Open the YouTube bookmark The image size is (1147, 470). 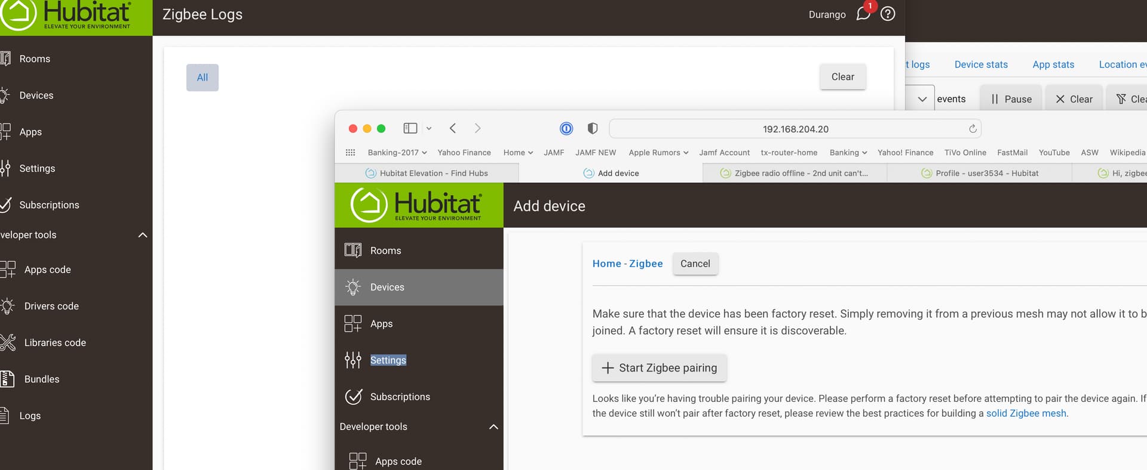click(1054, 153)
